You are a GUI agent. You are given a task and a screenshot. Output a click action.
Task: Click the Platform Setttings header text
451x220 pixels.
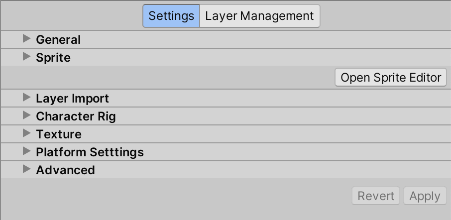90,152
